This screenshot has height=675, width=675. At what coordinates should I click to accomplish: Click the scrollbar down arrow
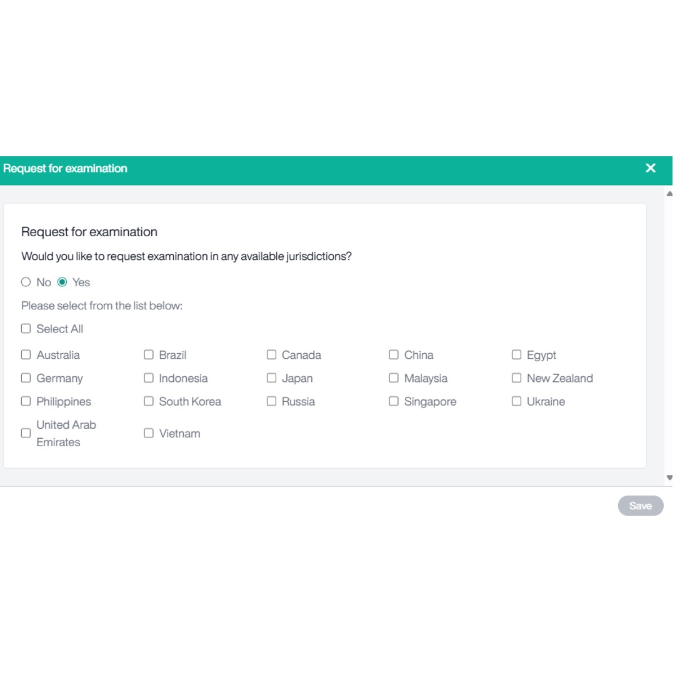(669, 477)
